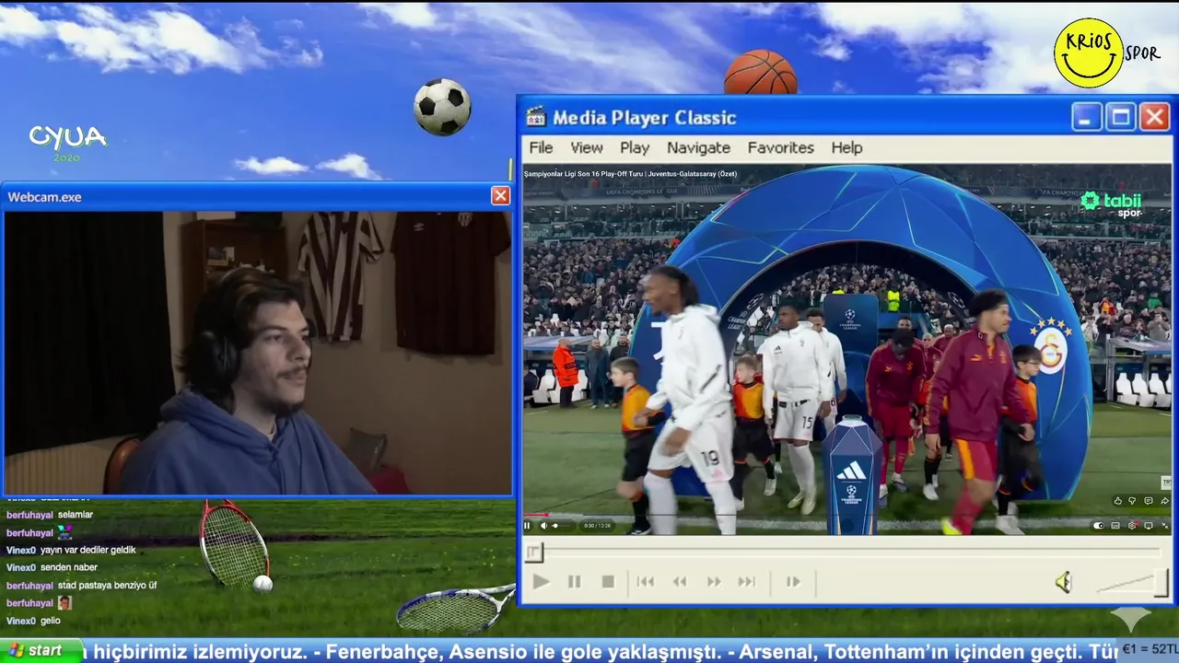Click chat message 'yayın var dediler geldik'
The image size is (1179, 663).
(88, 550)
